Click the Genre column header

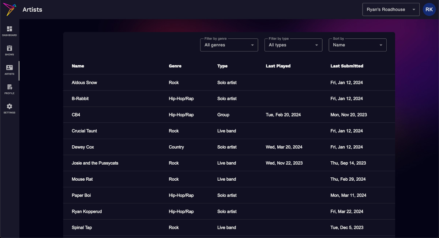click(175, 66)
